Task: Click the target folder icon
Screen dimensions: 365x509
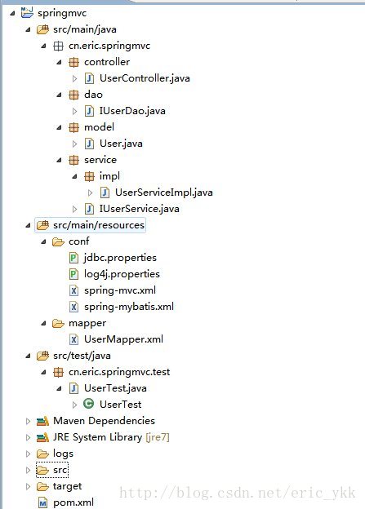Action: pyautogui.click(x=42, y=487)
